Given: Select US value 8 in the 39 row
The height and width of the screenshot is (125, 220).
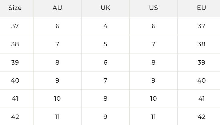Looking at the screenshot, I should (x=154, y=62).
